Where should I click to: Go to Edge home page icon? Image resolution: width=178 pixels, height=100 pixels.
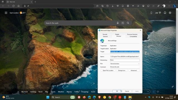point(19,6)
